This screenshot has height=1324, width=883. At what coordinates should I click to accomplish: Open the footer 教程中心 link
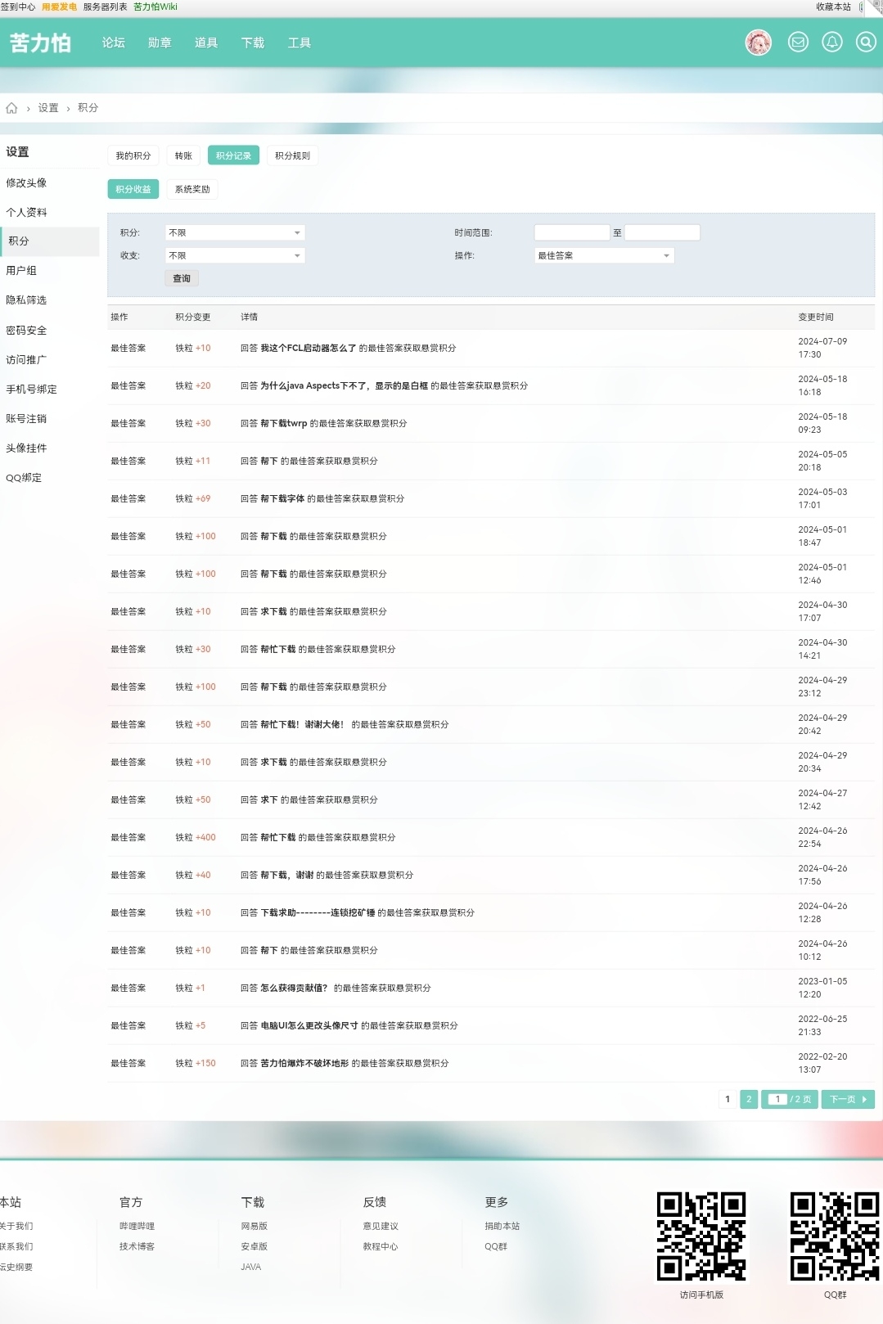click(x=381, y=1247)
